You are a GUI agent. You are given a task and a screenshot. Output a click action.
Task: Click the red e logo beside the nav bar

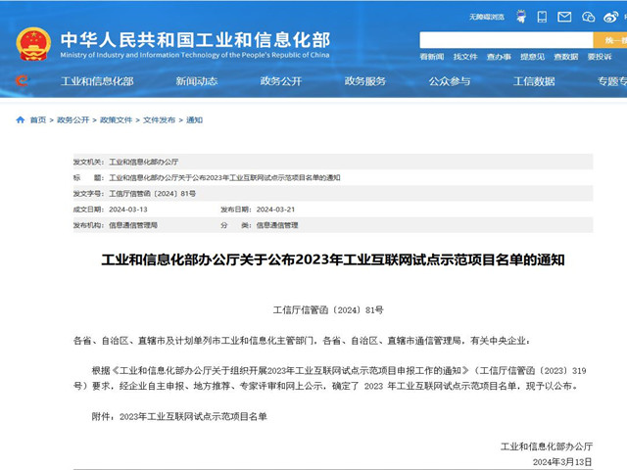point(23,80)
